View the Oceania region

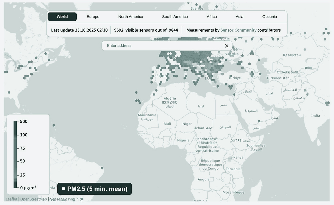click(x=270, y=17)
